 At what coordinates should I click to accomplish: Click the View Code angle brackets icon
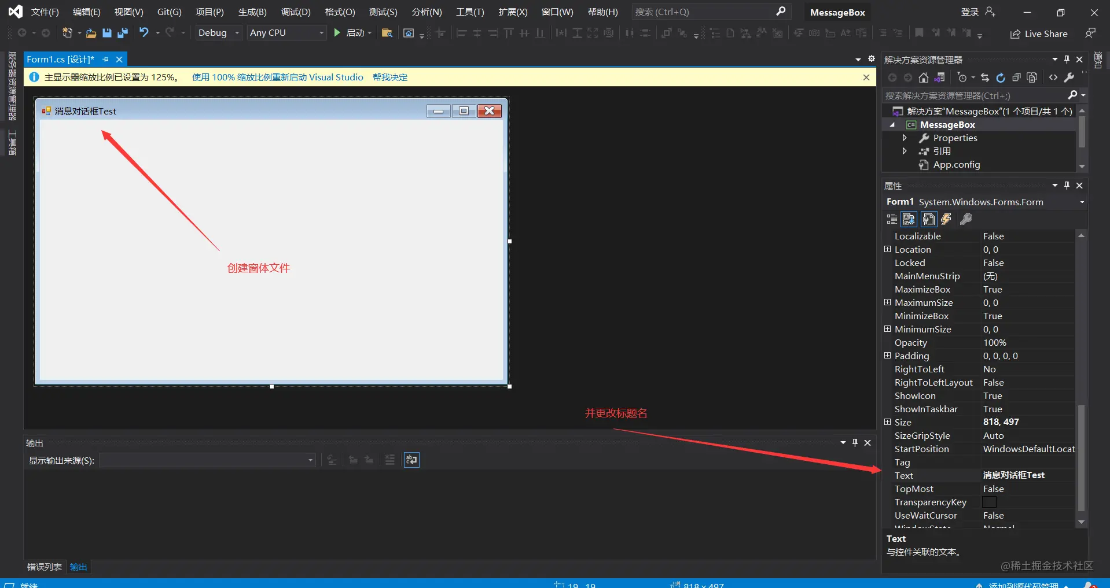click(1053, 77)
